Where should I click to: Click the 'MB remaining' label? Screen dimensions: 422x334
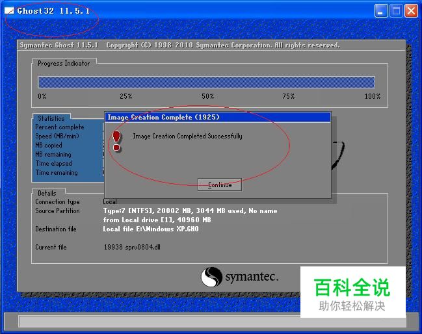(x=53, y=155)
